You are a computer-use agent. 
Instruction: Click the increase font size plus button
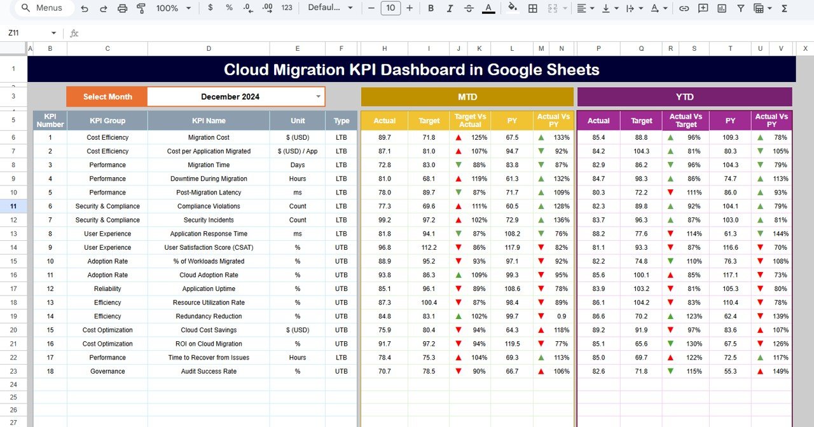click(409, 8)
